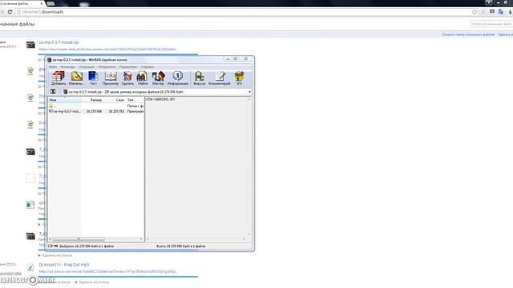Image resolution: width=513 pixels, height=288 pixels.
Task: Open downloads folder link at top right
Action: click(x=468, y=34)
